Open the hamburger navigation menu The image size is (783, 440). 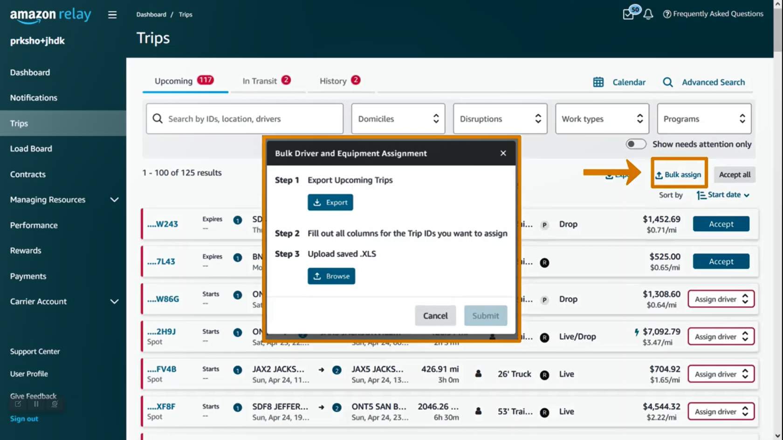click(x=112, y=15)
